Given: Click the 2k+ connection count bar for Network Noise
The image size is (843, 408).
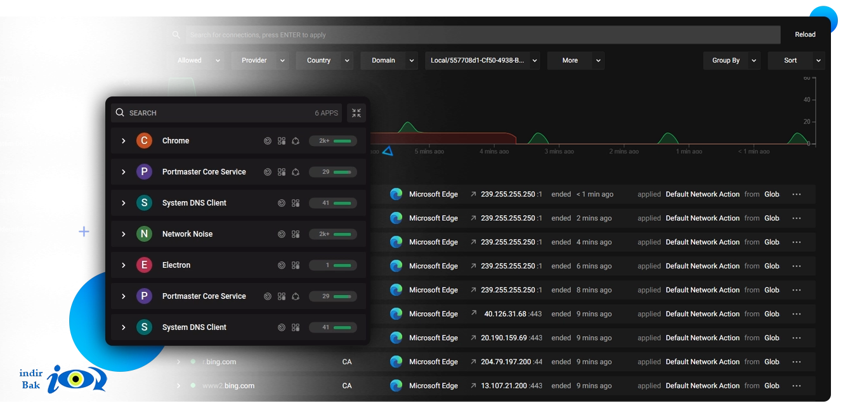Looking at the screenshot, I should click(333, 234).
